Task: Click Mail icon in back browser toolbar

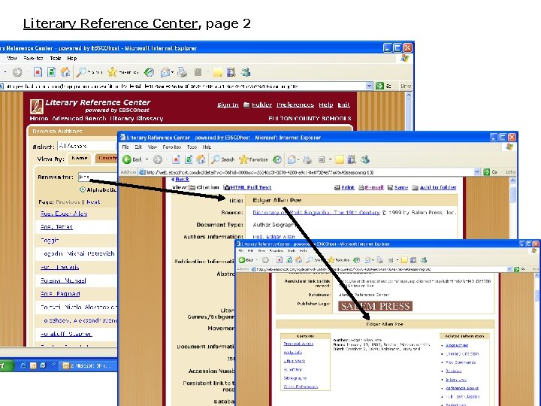Action: click(x=165, y=72)
